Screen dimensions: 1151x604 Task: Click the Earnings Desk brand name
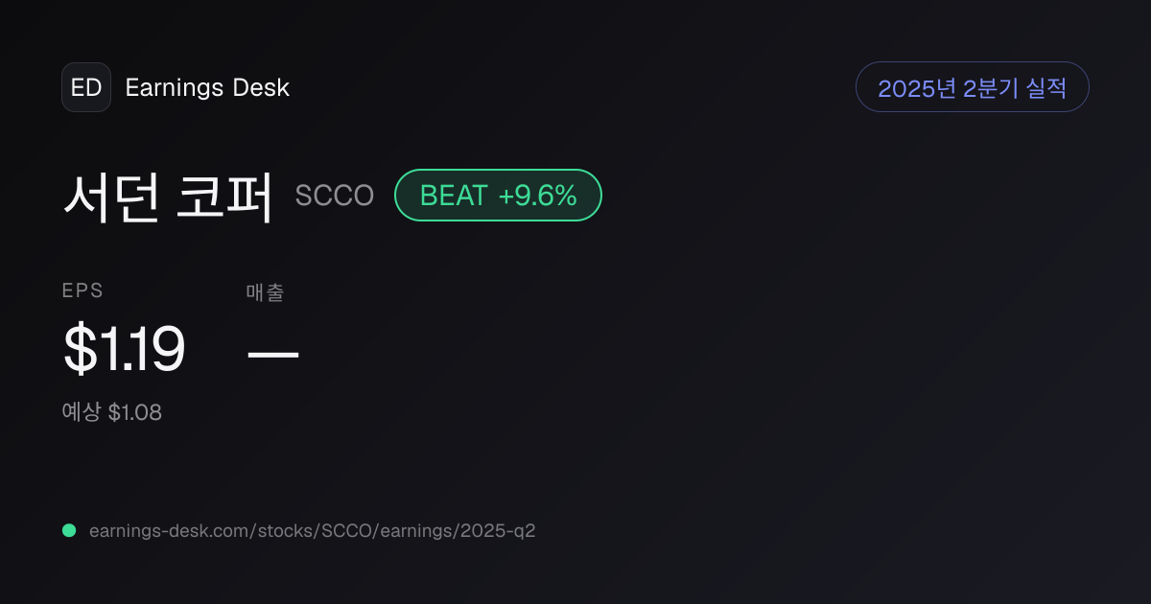(x=207, y=87)
